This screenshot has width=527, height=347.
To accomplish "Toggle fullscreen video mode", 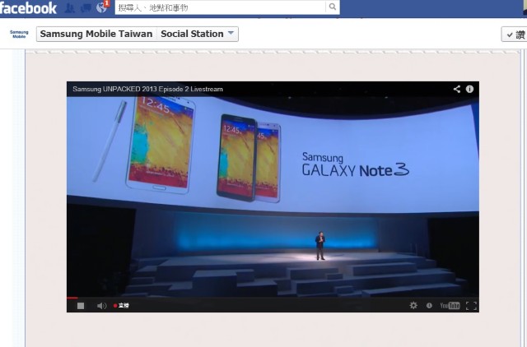I will tap(471, 305).
